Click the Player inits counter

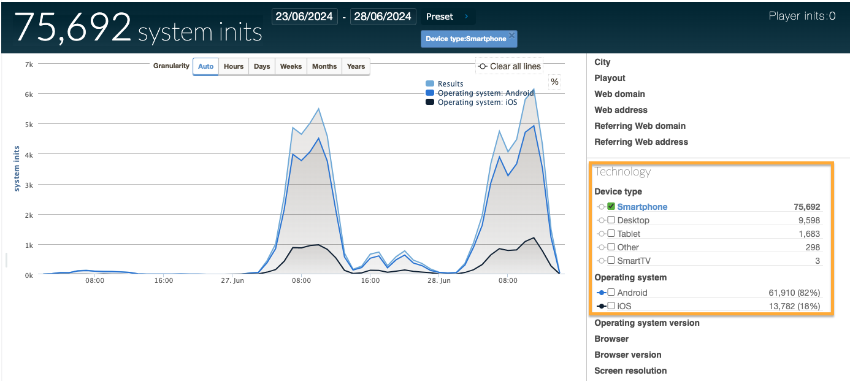(x=802, y=16)
